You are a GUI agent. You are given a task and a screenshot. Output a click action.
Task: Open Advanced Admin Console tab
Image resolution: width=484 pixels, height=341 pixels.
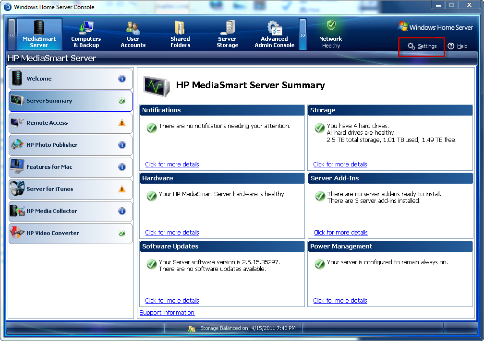[x=275, y=34]
